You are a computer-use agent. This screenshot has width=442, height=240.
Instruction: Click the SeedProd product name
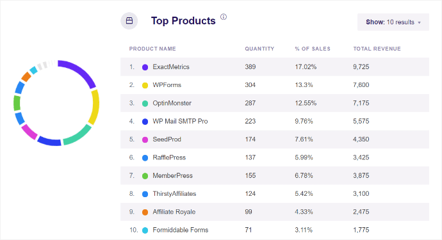coord(167,140)
